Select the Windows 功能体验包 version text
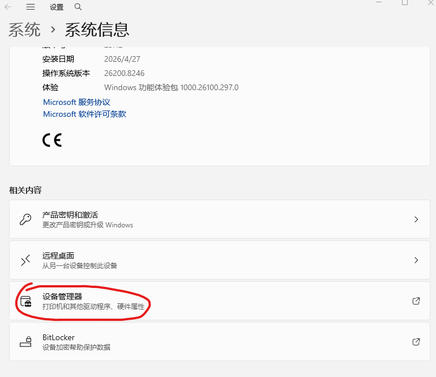Image resolution: width=436 pixels, height=377 pixels. pyautogui.click(x=171, y=87)
